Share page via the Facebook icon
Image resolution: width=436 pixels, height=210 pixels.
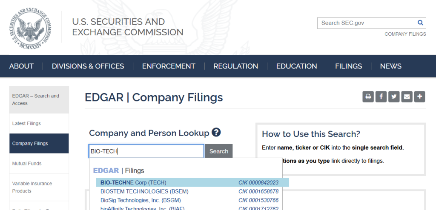[381, 96]
